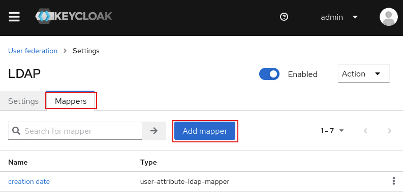
Task: Open the help question mark icon
Action: (x=284, y=17)
